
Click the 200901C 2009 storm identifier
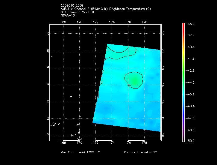[71, 6]
